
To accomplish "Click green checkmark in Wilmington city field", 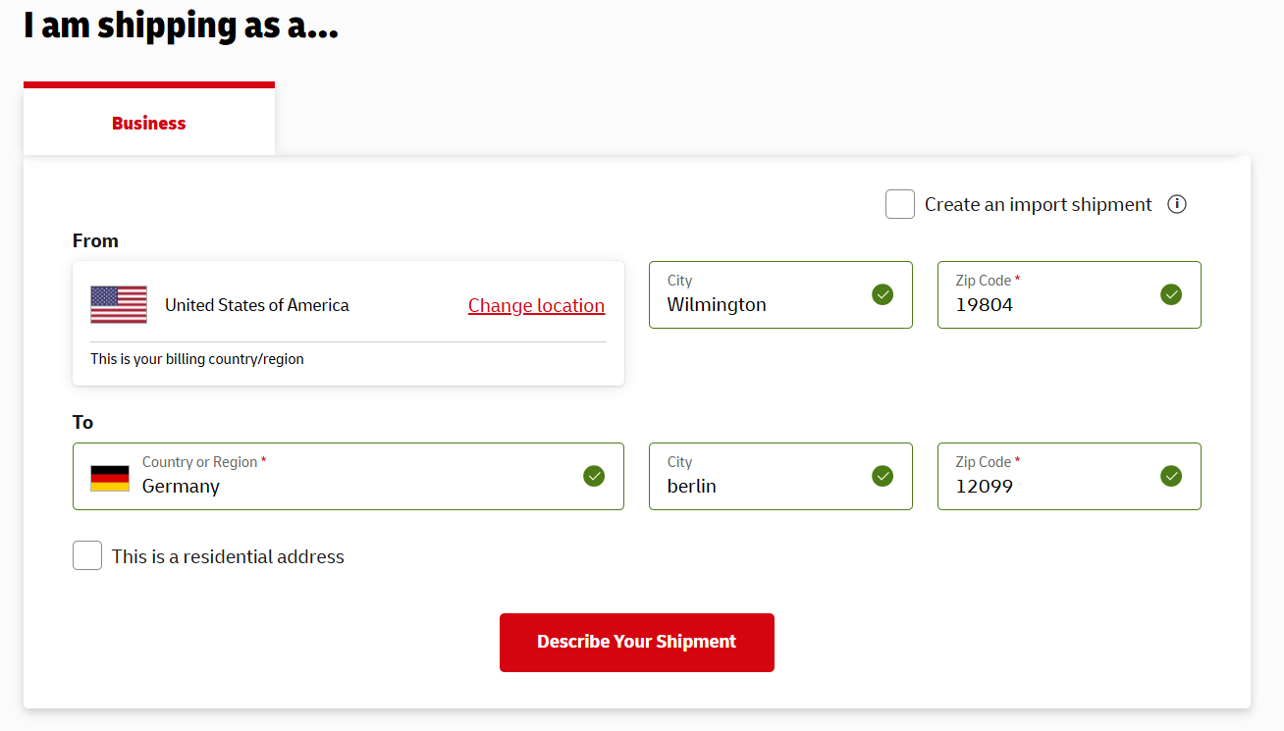I will [883, 294].
